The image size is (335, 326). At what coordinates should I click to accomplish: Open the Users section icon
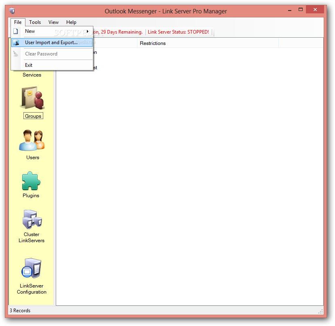click(32, 140)
